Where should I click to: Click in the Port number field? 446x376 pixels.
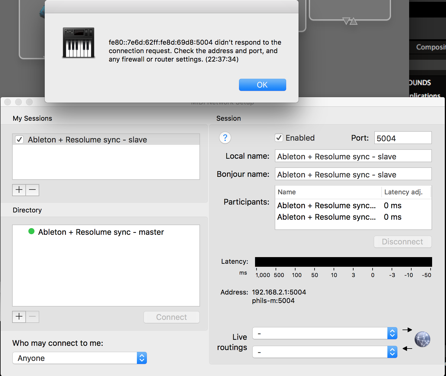pyautogui.click(x=402, y=138)
